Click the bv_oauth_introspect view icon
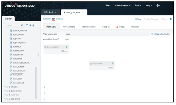 coord(11,31)
